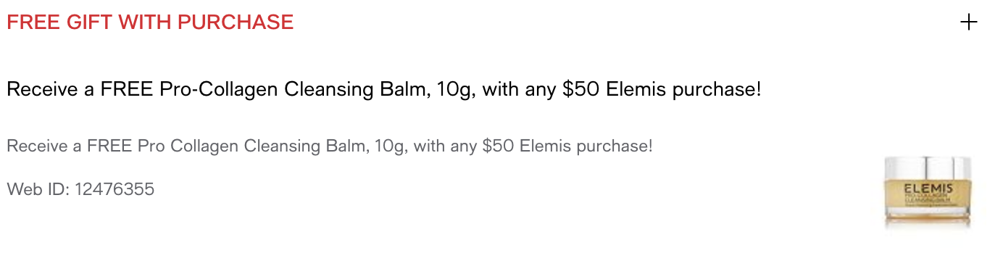Click the number 12476355
The height and width of the screenshot is (261, 1003).
(x=115, y=190)
